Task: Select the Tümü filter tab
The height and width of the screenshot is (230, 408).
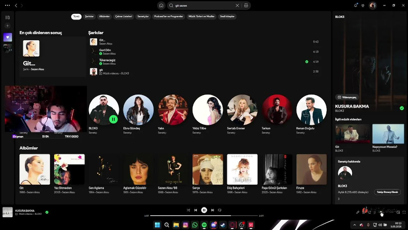Action: [x=76, y=16]
